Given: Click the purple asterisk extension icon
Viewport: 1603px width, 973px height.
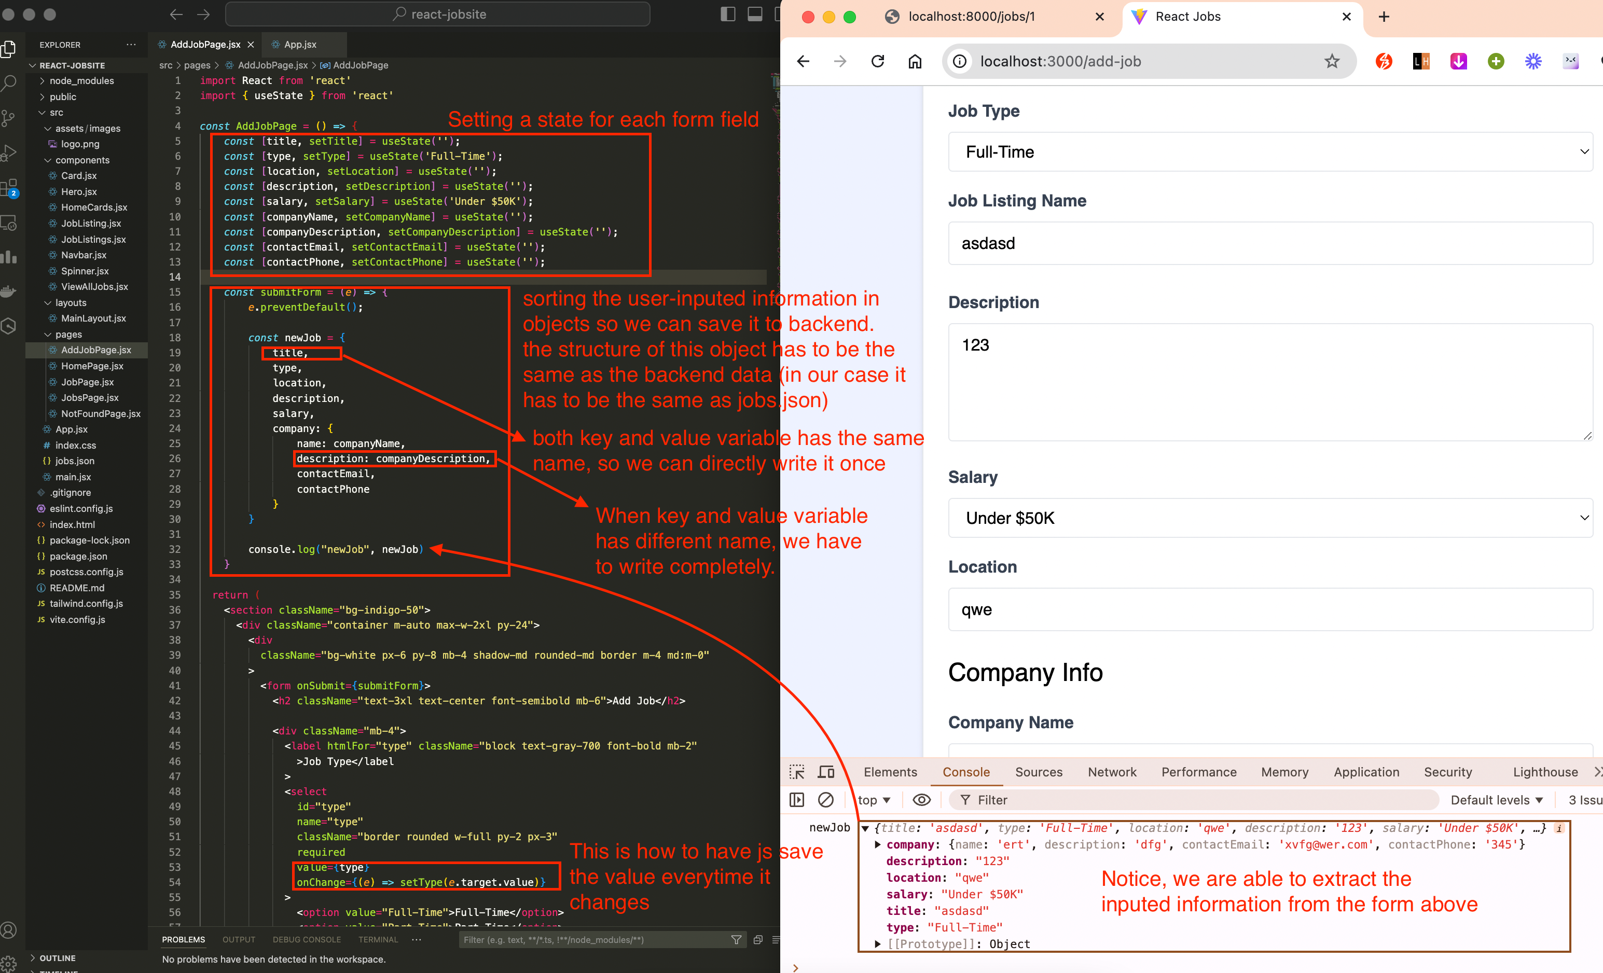Looking at the screenshot, I should pyautogui.click(x=1533, y=61).
